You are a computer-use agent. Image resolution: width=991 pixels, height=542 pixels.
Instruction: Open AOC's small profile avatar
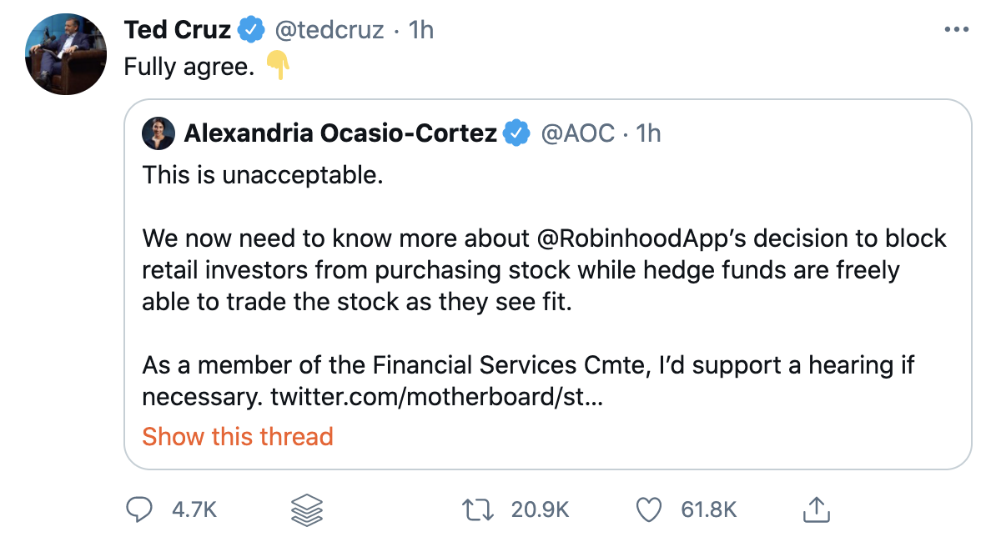[x=158, y=133]
